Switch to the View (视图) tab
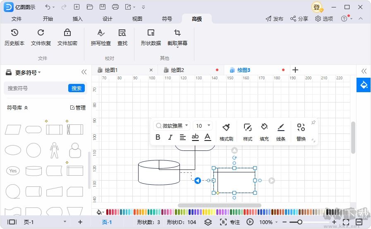Screen dimensions: 371x229 tap(137, 19)
